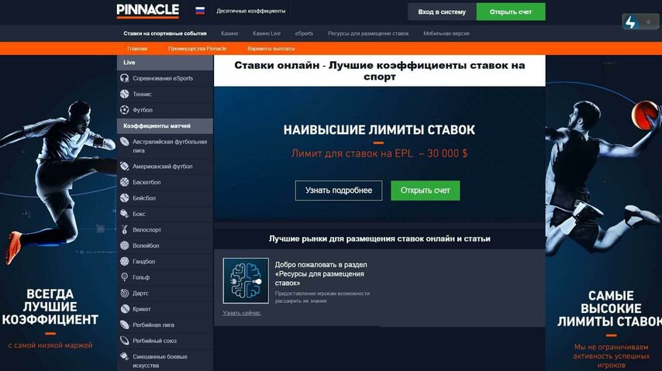The image size is (662, 371).
Task: Click the Pinnacle logo
Action: [148, 11]
